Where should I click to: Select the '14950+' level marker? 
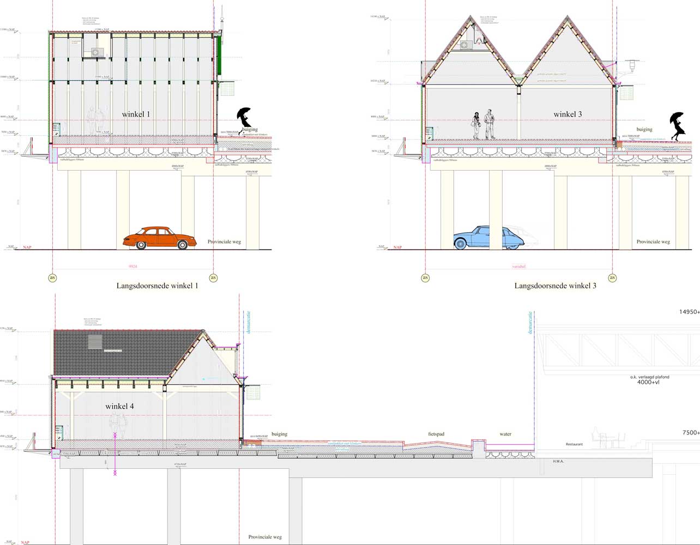click(689, 312)
